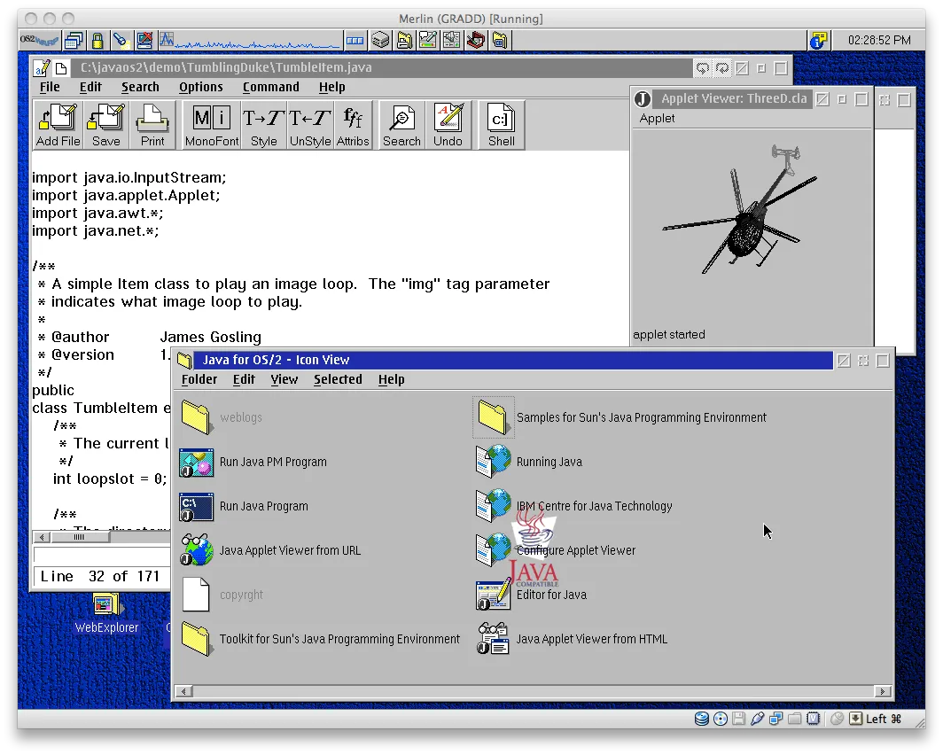Click the WarpCenter clock showing 02:28:52 PM
Viewport: 943px width, 755px height.
879,40
